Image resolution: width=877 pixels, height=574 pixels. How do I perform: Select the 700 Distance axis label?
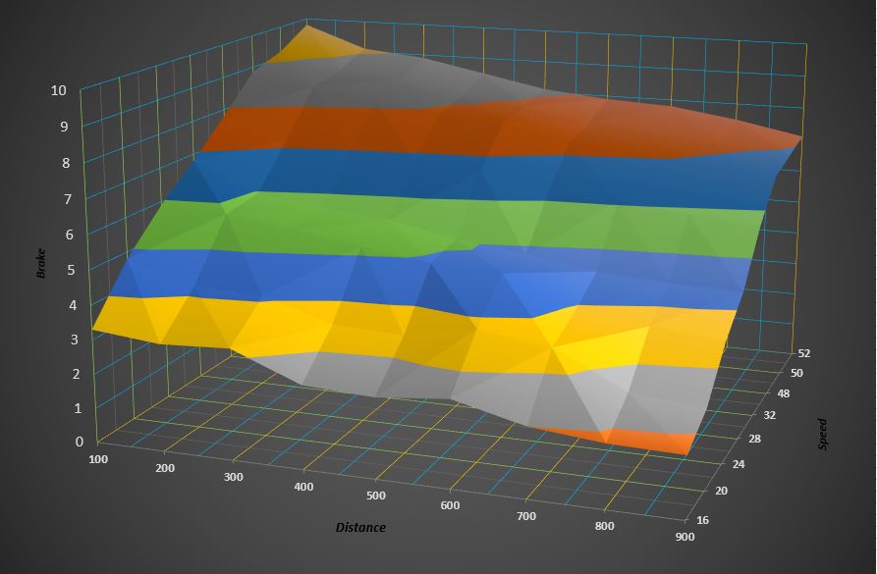tap(525, 515)
